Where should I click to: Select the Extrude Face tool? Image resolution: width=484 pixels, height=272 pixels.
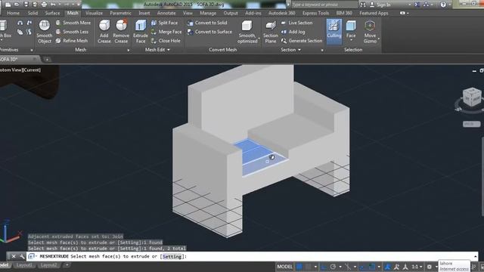(141, 32)
